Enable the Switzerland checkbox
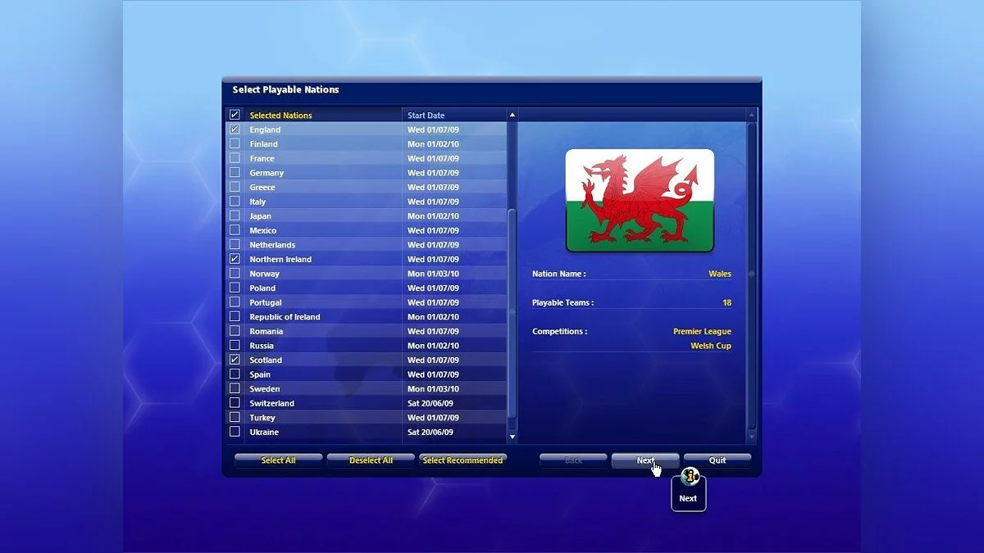The width and height of the screenshot is (984, 553). (235, 403)
